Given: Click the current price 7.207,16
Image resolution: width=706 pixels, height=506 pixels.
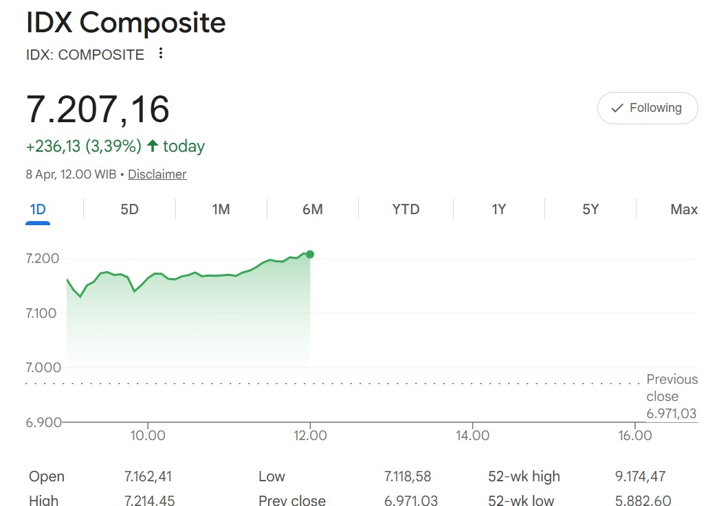Looking at the screenshot, I should (x=98, y=108).
